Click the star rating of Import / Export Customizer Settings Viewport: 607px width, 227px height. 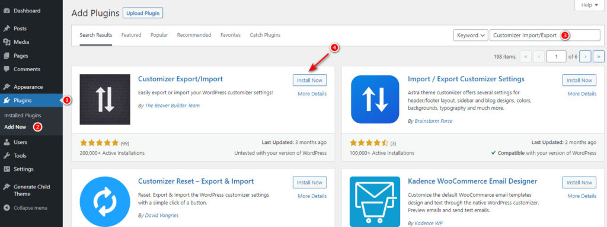tap(369, 143)
